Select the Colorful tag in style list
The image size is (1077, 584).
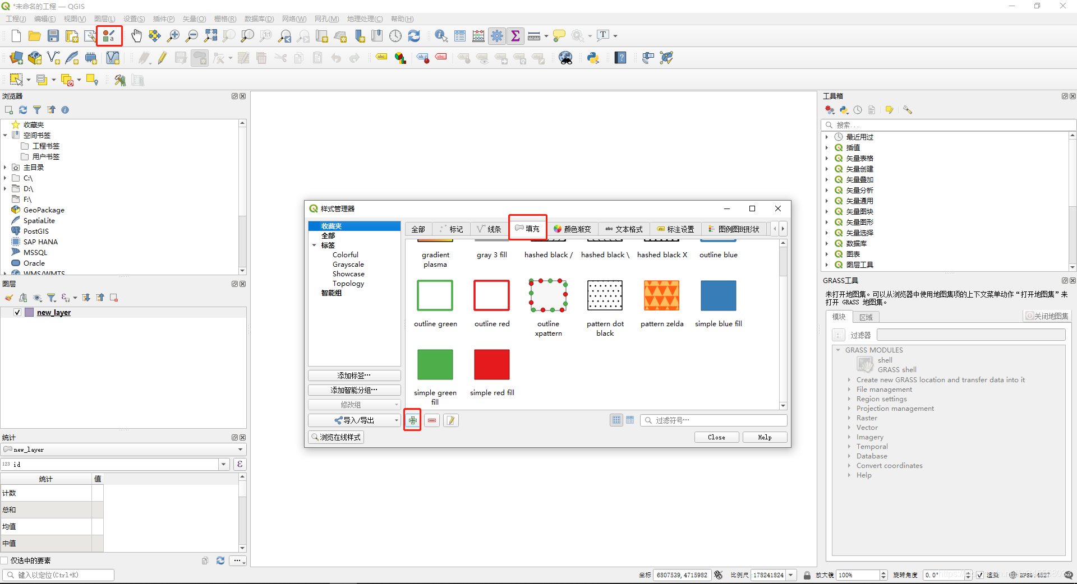pyautogui.click(x=345, y=255)
